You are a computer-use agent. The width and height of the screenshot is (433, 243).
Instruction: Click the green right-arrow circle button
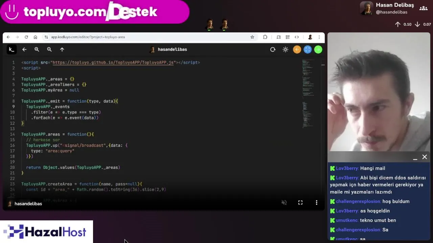(318, 50)
